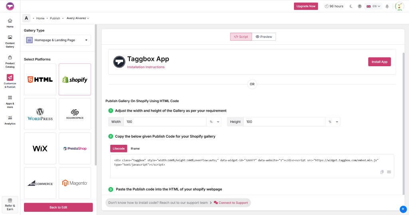Open the chat bubble widget
The width and height of the screenshot is (409, 215).
403,209
